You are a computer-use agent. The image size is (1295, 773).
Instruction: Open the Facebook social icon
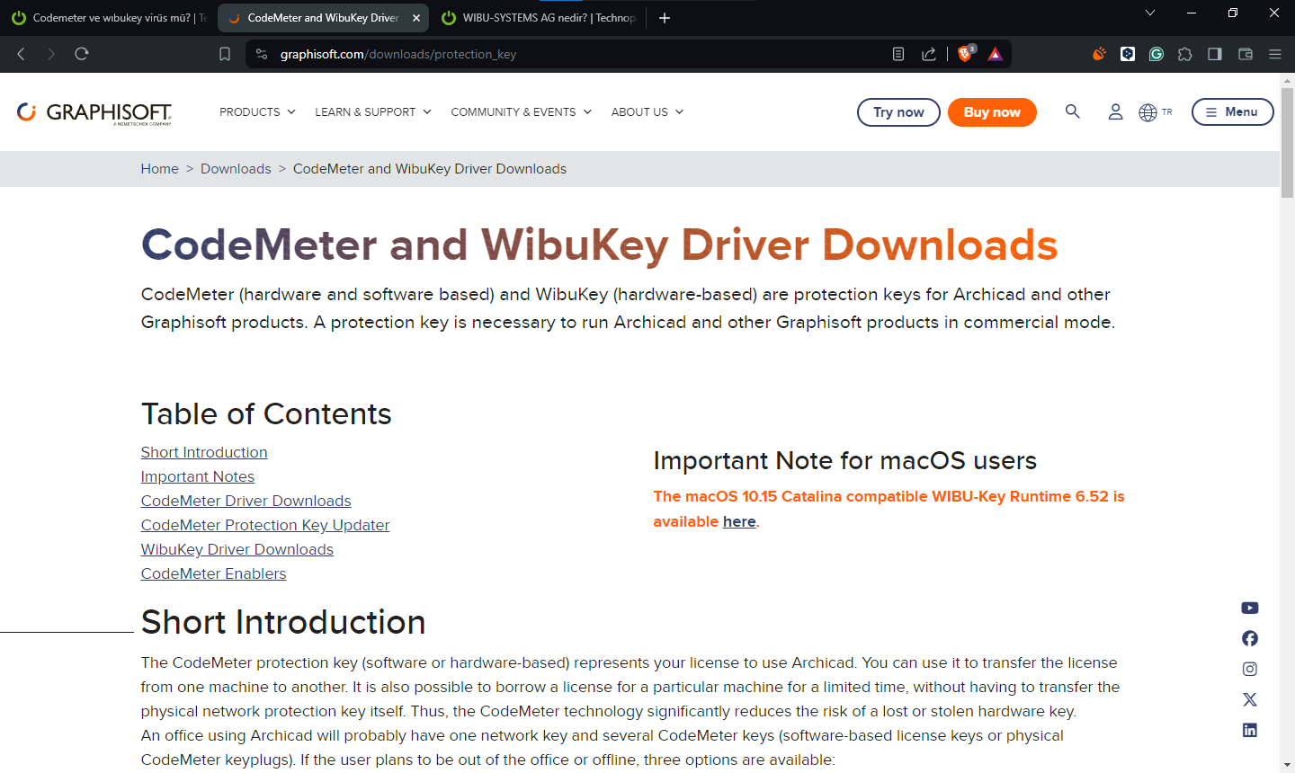point(1250,638)
